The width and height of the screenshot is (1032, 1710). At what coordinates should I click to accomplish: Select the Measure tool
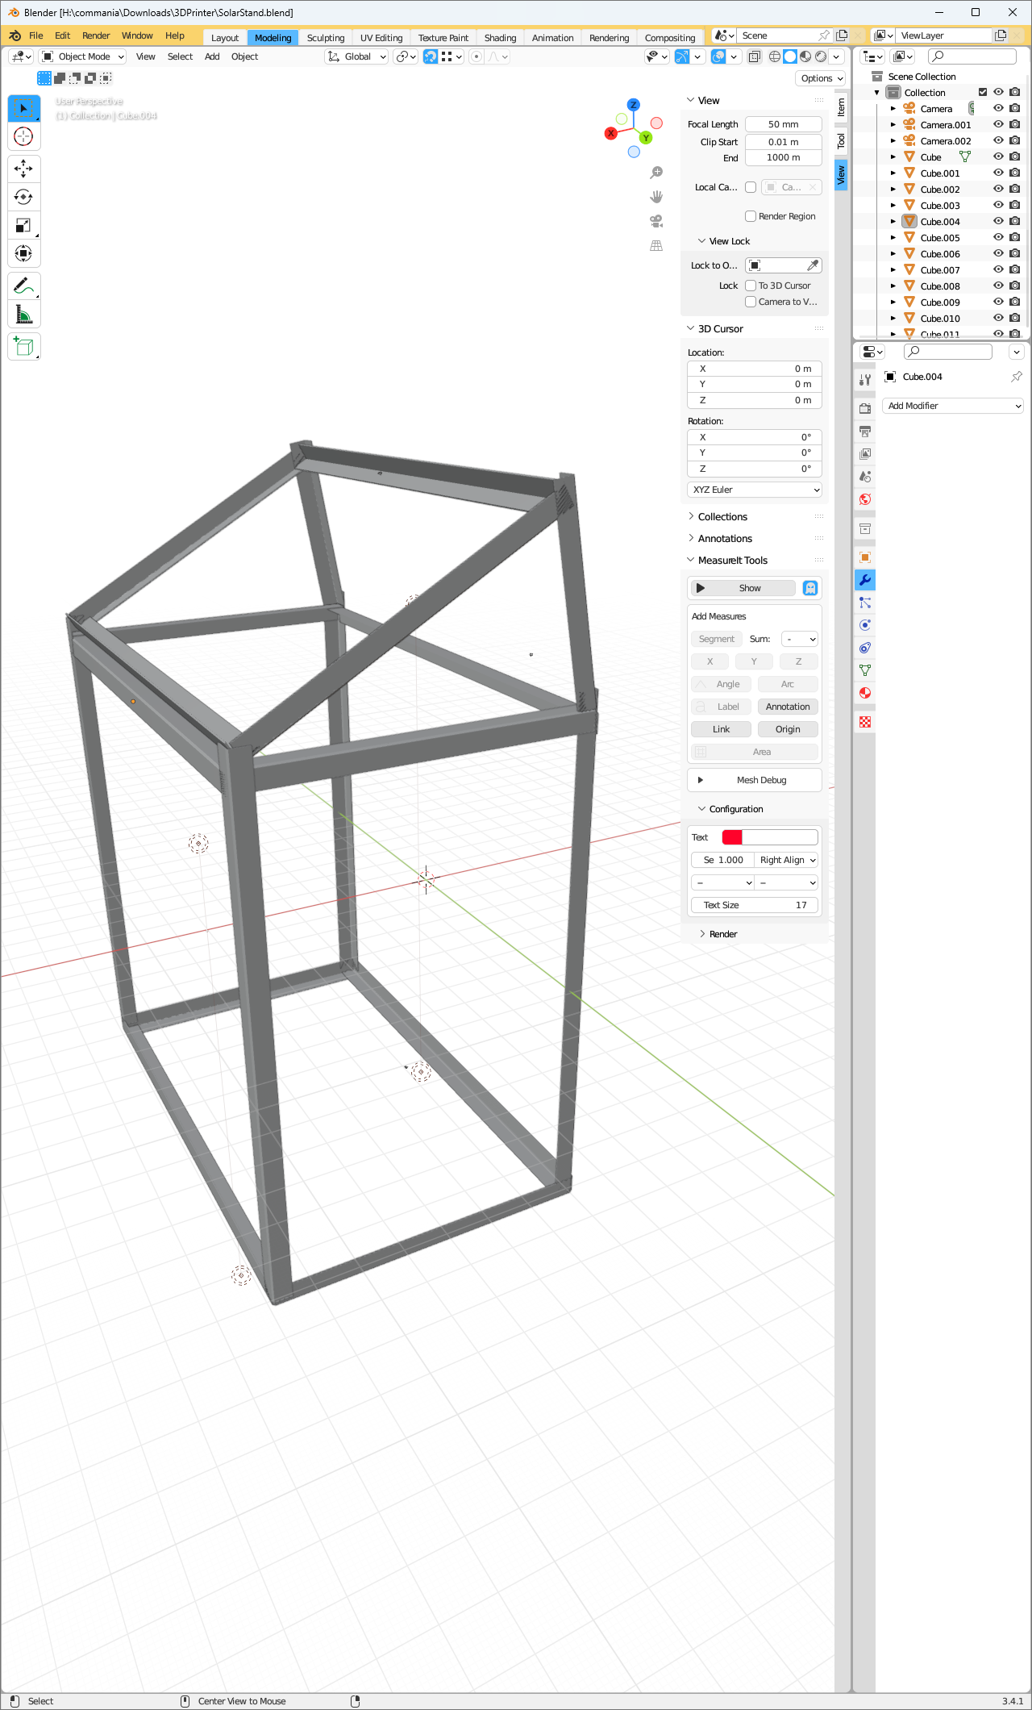tap(23, 314)
